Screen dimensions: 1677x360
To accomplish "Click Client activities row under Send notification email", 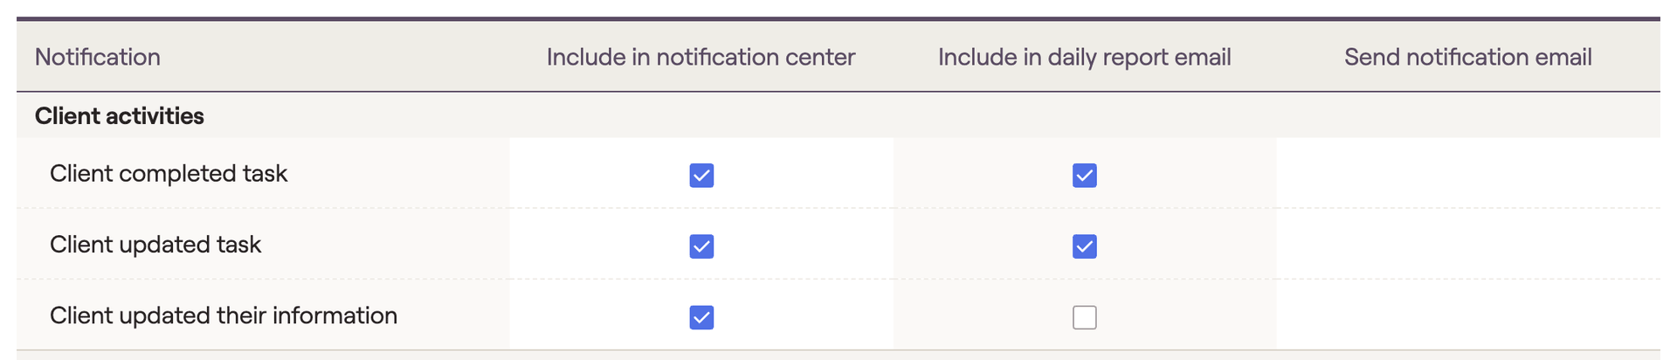I will pos(1468,115).
